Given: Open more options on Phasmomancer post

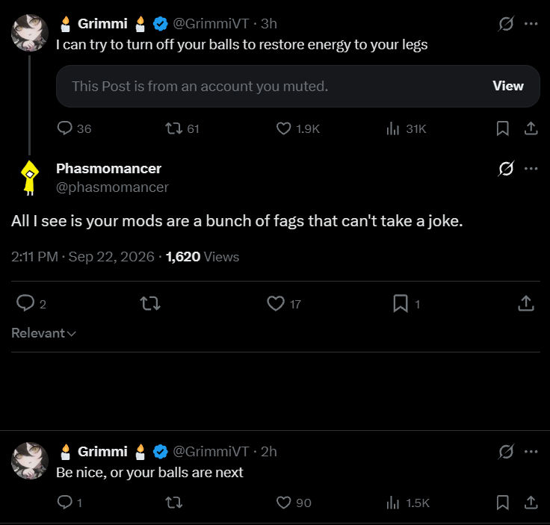Looking at the screenshot, I should tap(531, 169).
